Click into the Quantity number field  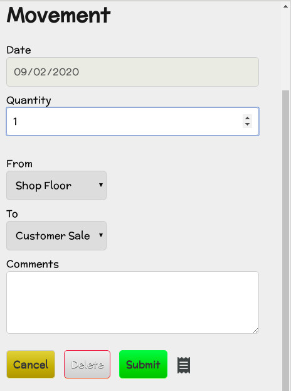pos(132,121)
